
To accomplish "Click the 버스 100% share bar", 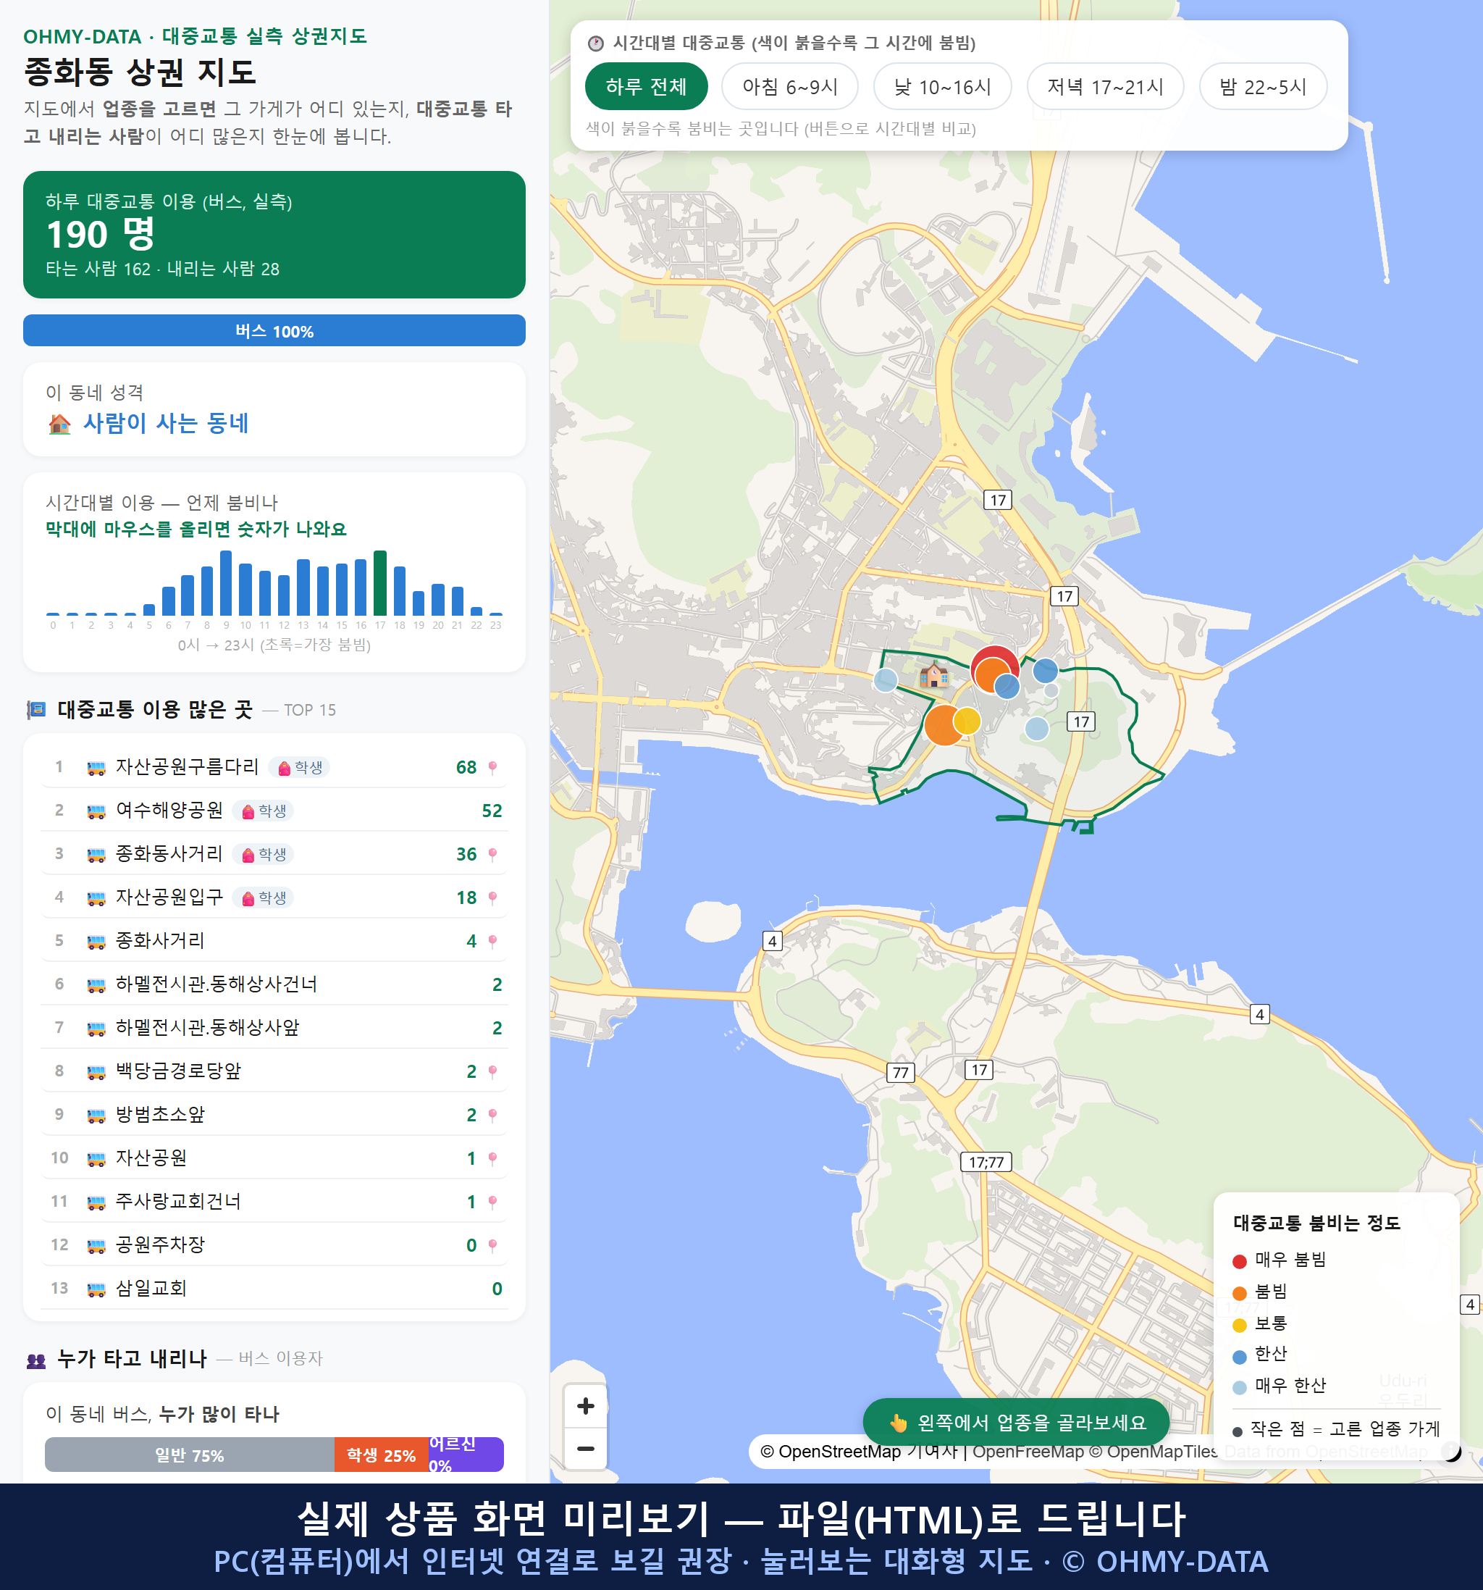I will [x=274, y=330].
